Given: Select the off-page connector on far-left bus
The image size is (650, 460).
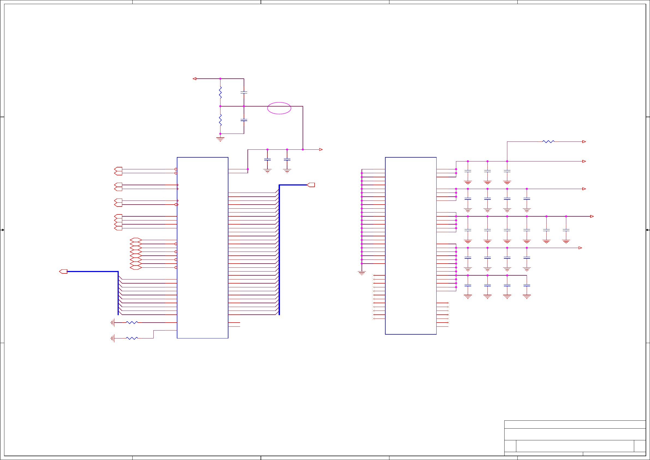Looking at the screenshot, I should 63,272.
